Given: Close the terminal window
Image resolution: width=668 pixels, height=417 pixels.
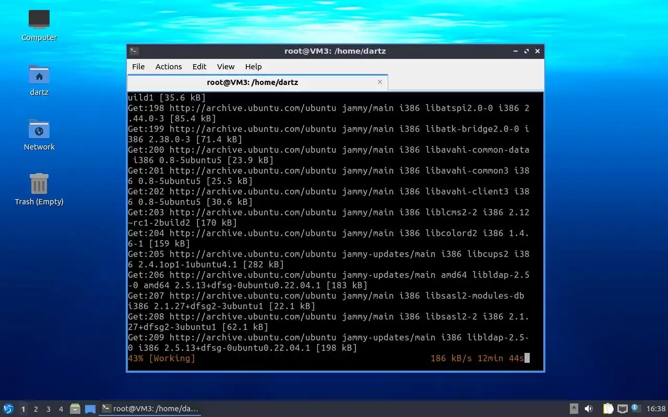Looking at the screenshot, I should pos(538,51).
